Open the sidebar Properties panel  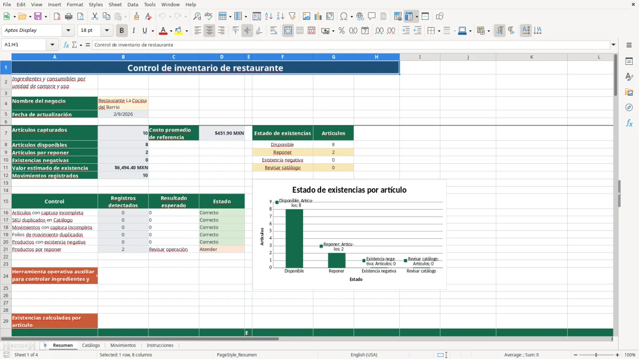coord(629,62)
